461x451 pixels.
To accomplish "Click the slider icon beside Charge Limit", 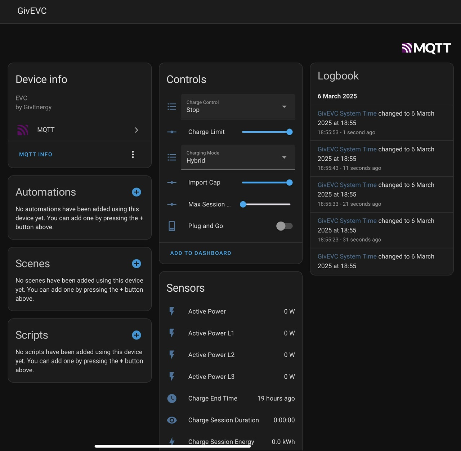I will pyautogui.click(x=172, y=132).
